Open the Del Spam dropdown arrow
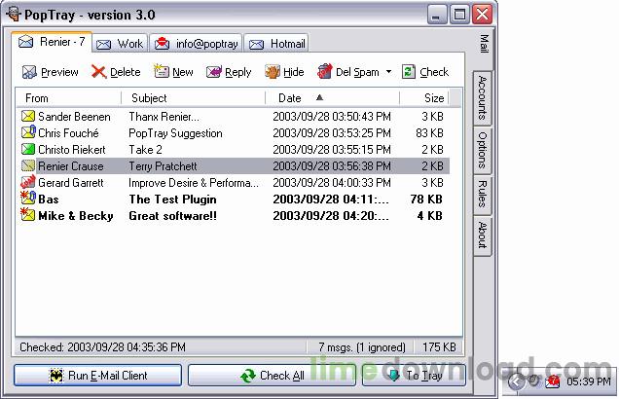This screenshot has height=399, width=619. click(x=389, y=72)
